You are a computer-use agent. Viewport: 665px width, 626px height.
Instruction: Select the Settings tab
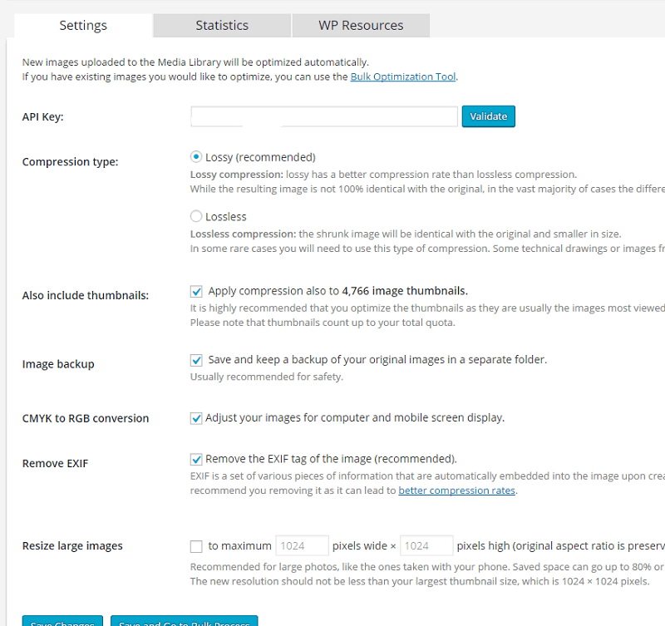tap(83, 25)
